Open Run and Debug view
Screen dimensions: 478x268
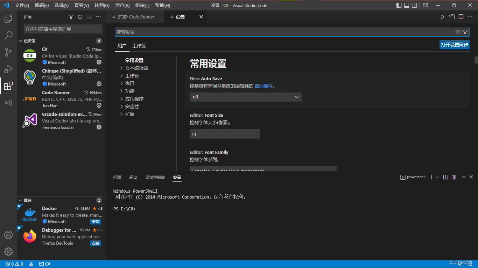(x=8, y=69)
